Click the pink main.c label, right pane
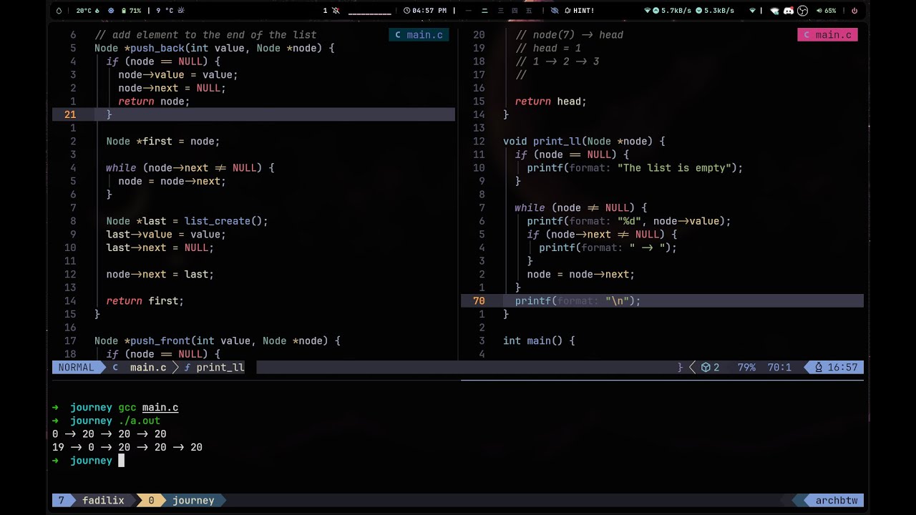 click(x=827, y=34)
